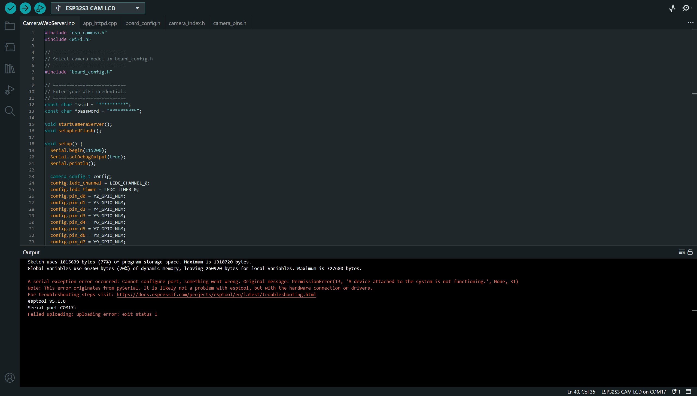Open the Library Manager
This screenshot has height=396, width=697.
point(10,68)
